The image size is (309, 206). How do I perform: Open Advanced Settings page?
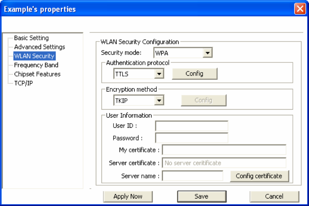[x=39, y=47]
